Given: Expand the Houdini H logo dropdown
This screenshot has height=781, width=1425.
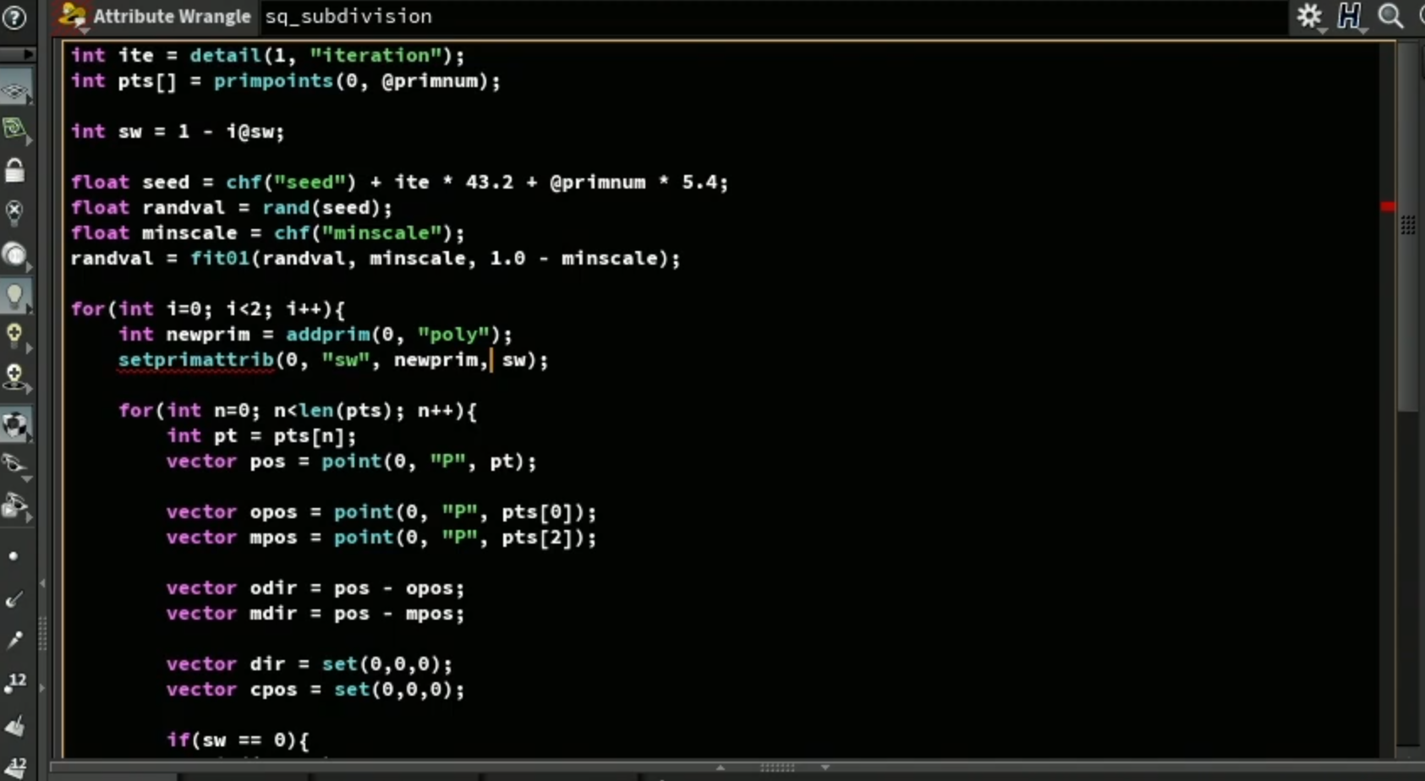Looking at the screenshot, I should pyautogui.click(x=1350, y=16).
